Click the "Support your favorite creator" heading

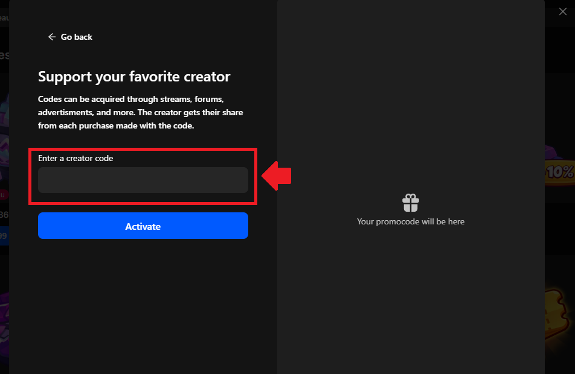pos(134,77)
